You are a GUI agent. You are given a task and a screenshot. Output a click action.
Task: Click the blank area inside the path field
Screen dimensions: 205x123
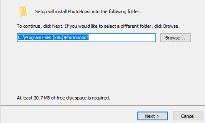[x=122, y=38]
